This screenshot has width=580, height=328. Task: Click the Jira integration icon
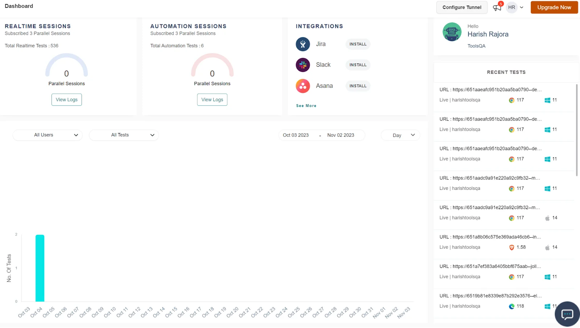click(303, 44)
